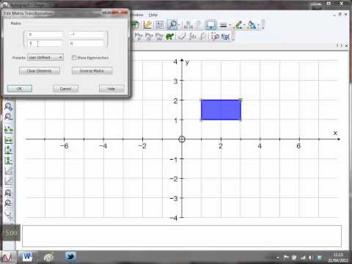Click the second play animation icon
Screen dimensions: 352x264
pyautogui.click(x=149, y=37)
